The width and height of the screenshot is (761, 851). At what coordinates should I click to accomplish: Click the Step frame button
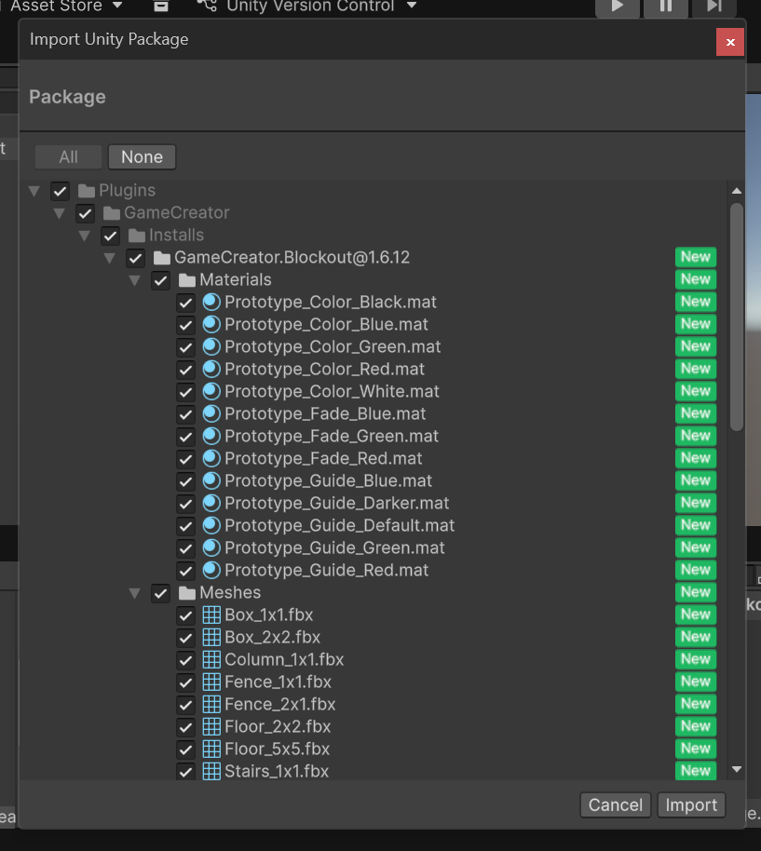point(713,7)
